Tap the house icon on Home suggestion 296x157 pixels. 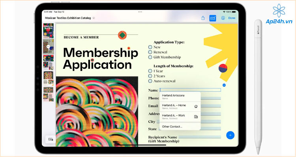pyautogui.click(x=196, y=106)
